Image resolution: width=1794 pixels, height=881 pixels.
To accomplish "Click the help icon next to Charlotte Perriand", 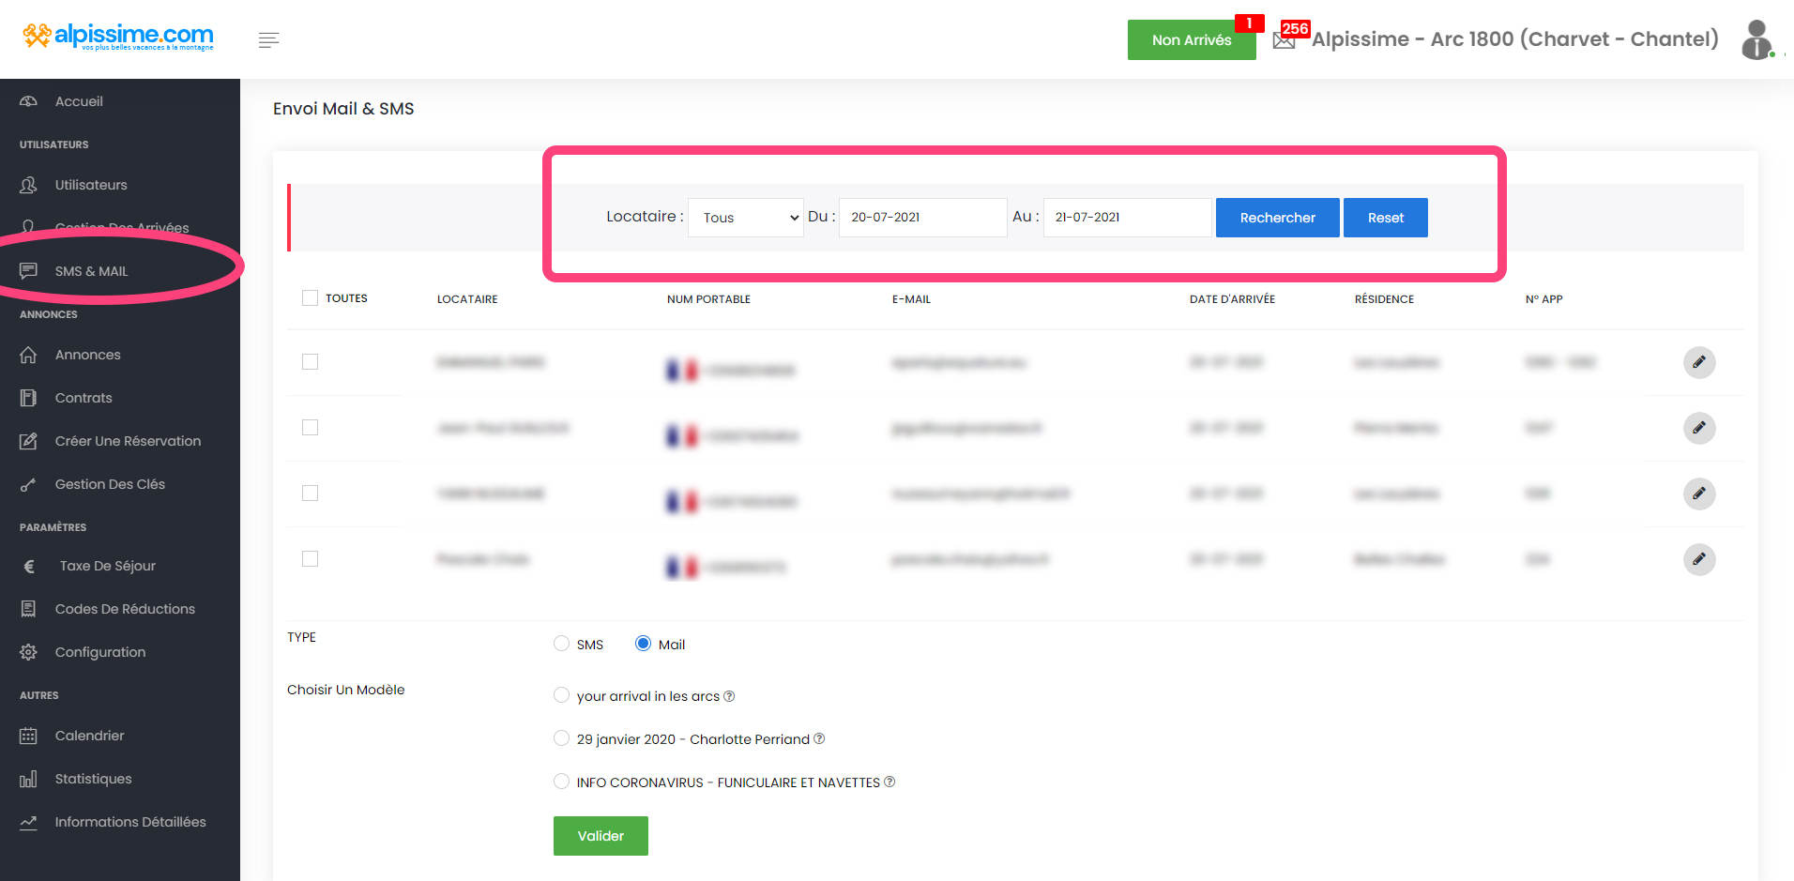I will [x=819, y=738].
